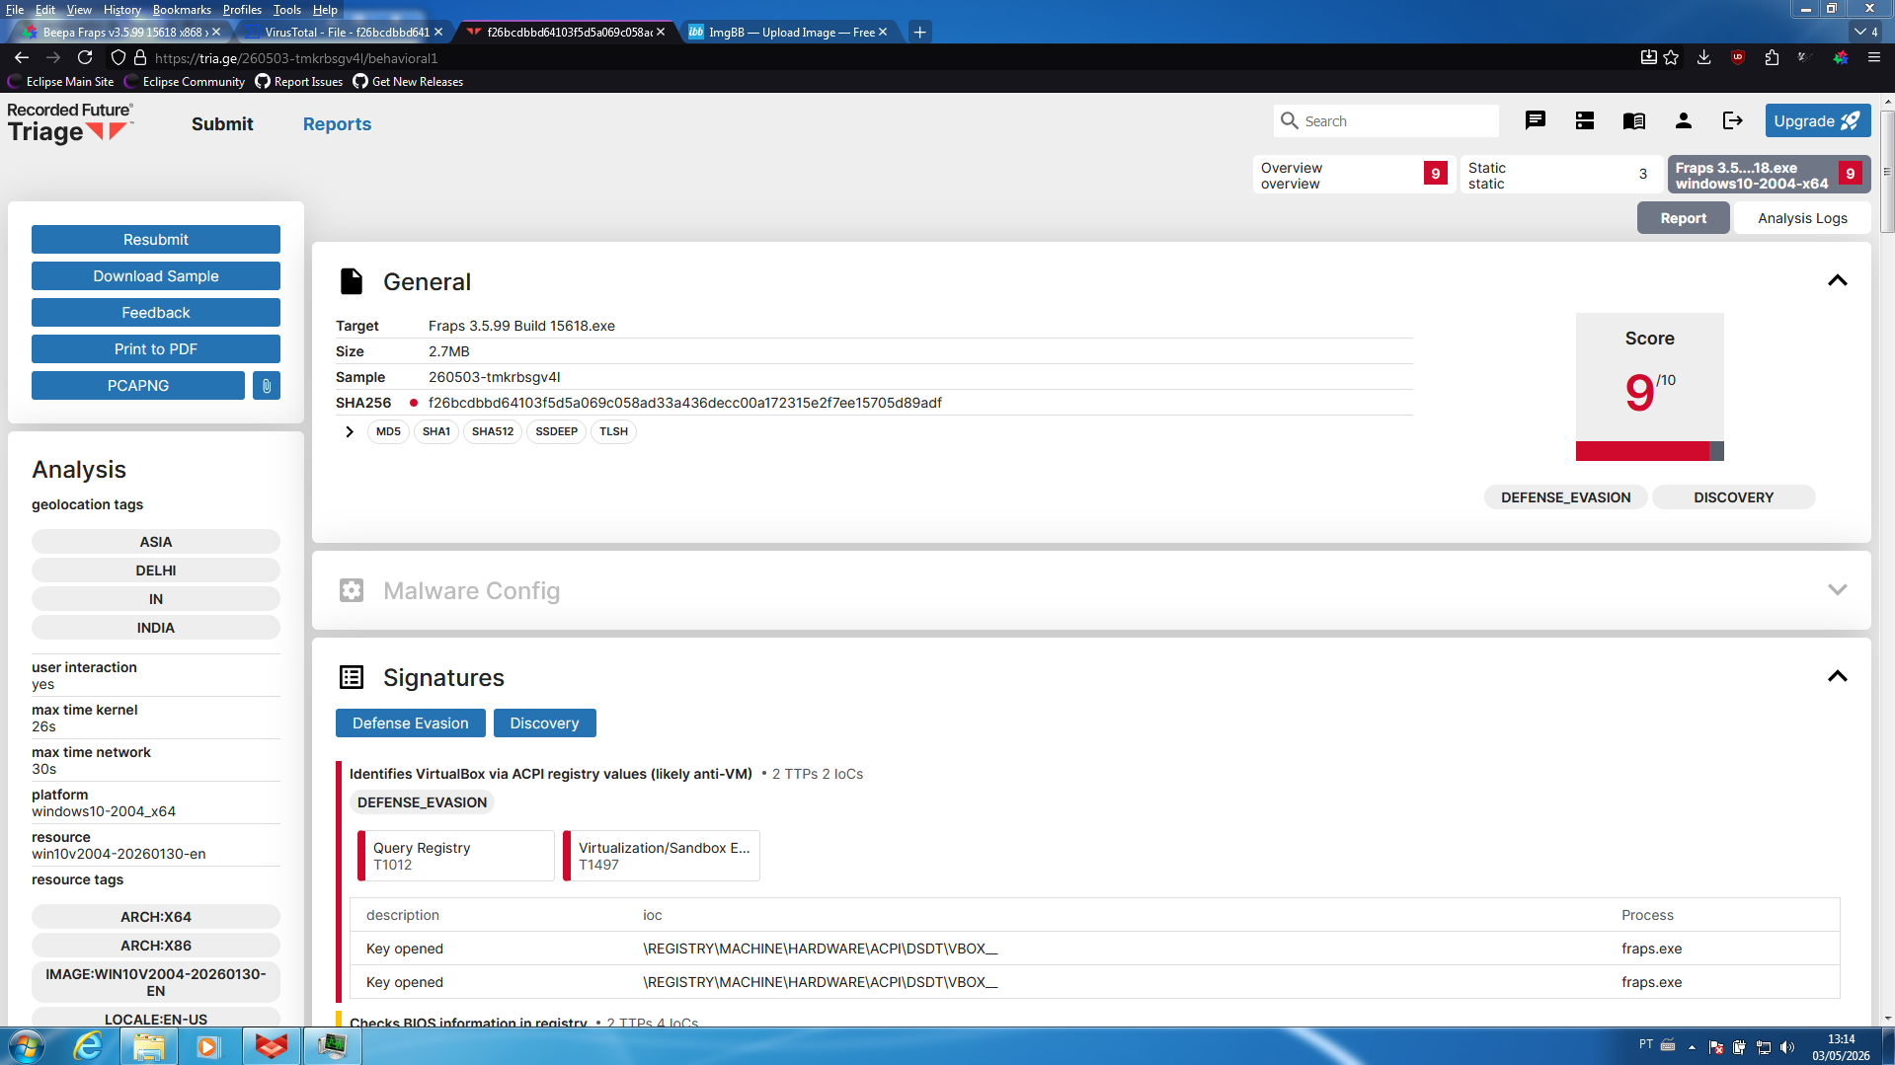
Task: Go back to the previous page
Action: [22, 57]
